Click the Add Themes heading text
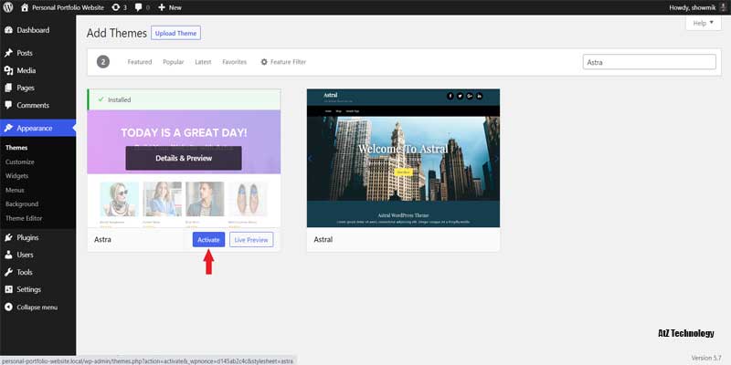 117,33
